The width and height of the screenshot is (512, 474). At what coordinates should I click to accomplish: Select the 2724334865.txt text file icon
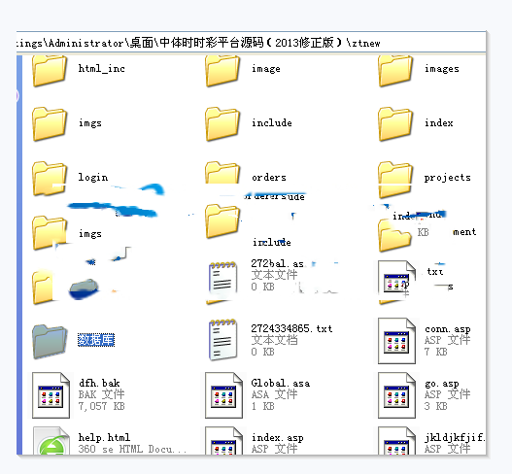(x=223, y=340)
